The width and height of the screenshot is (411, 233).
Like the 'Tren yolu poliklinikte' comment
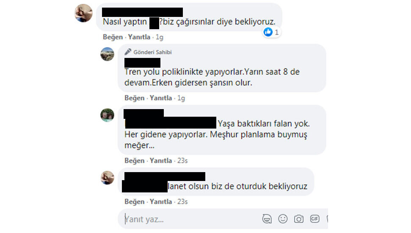(135, 98)
